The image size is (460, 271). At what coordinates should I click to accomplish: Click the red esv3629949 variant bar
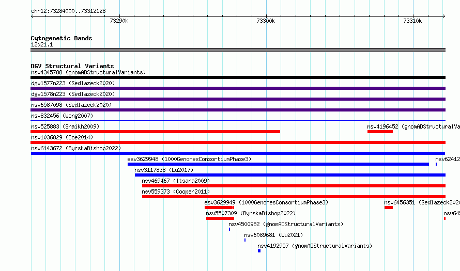click(219, 208)
